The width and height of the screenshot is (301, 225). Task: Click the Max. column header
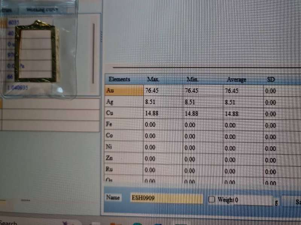point(153,79)
